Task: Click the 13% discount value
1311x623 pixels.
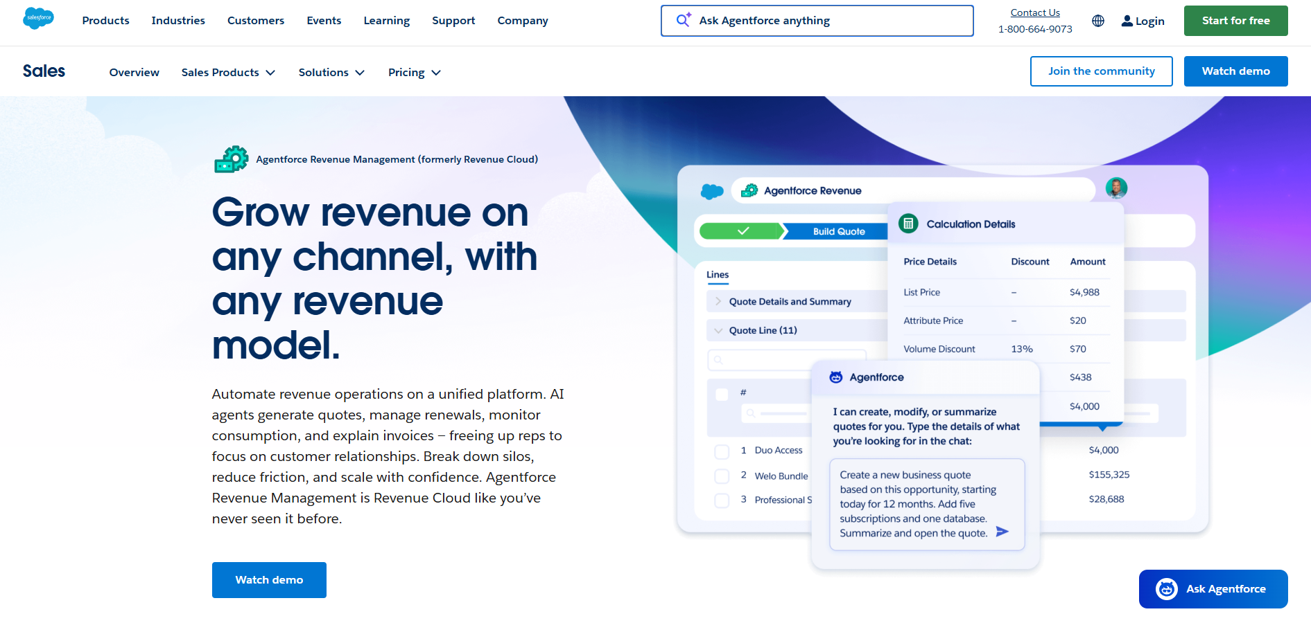Action: coord(1022,349)
